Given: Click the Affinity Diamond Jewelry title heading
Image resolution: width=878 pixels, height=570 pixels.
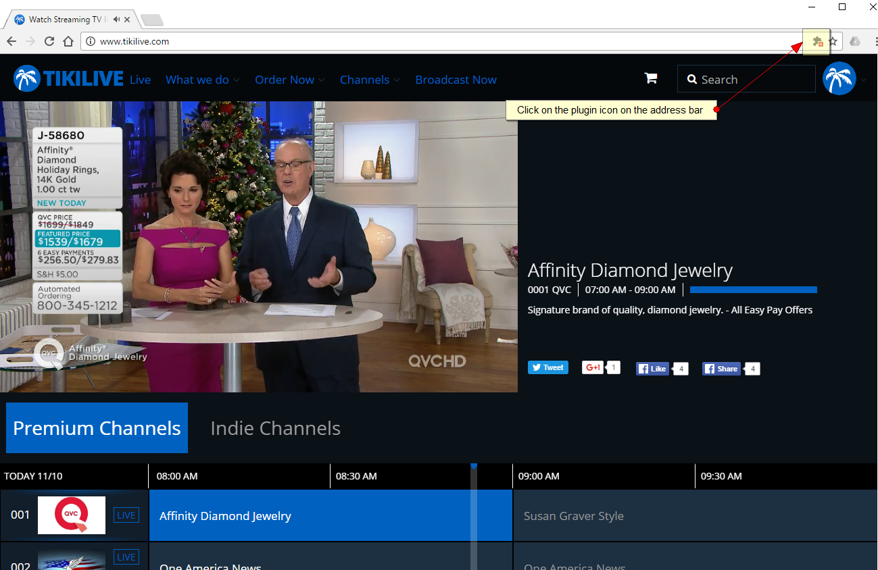Looking at the screenshot, I should pos(630,270).
